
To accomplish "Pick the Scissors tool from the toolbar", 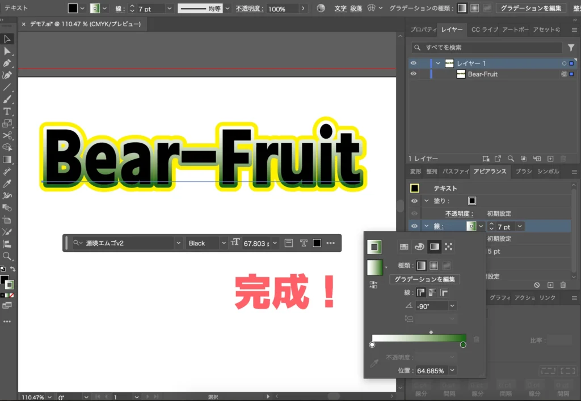I will click(7, 135).
